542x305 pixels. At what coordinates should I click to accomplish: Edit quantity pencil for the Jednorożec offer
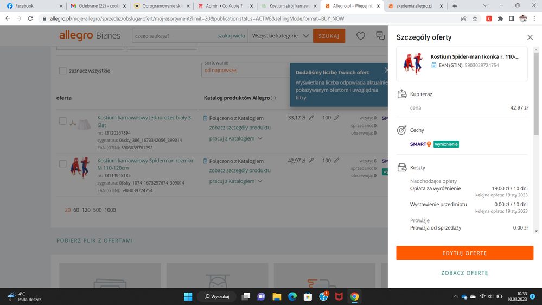tap(337, 118)
